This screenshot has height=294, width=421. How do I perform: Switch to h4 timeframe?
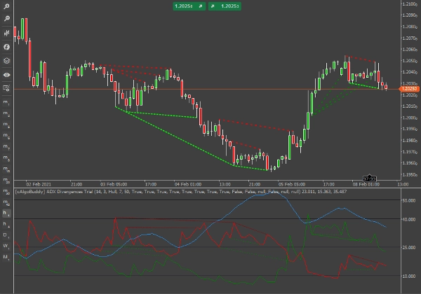tap(6, 223)
